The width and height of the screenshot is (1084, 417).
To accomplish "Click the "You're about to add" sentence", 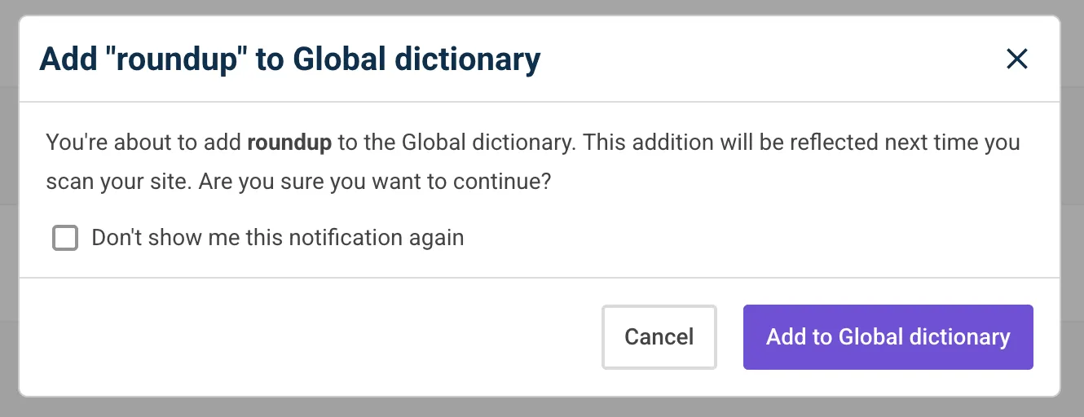I will tap(145, 143).
